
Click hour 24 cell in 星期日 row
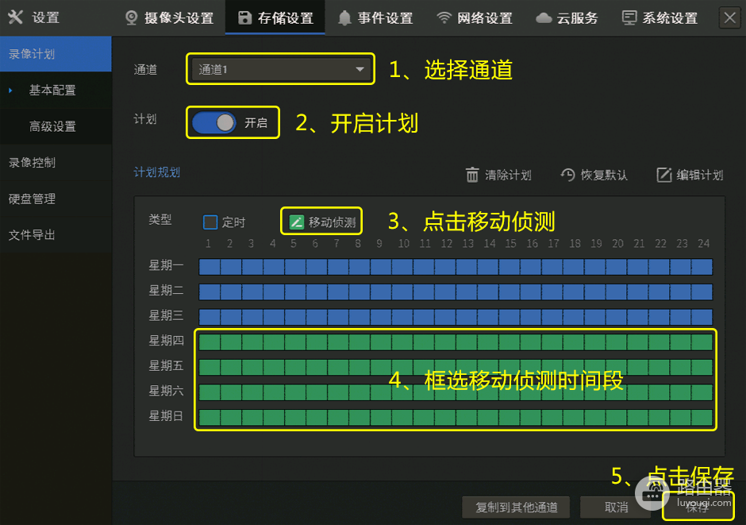click(702, 418)
